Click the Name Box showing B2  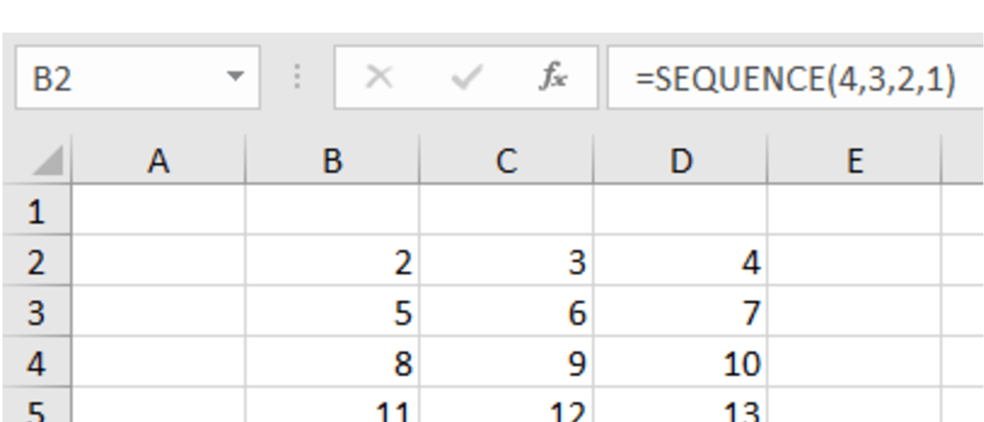123,78
